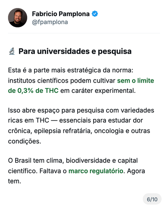The image size is (168, 211).
Task: Click the final word 'tem.'
Action: click(x=14, y=181)
